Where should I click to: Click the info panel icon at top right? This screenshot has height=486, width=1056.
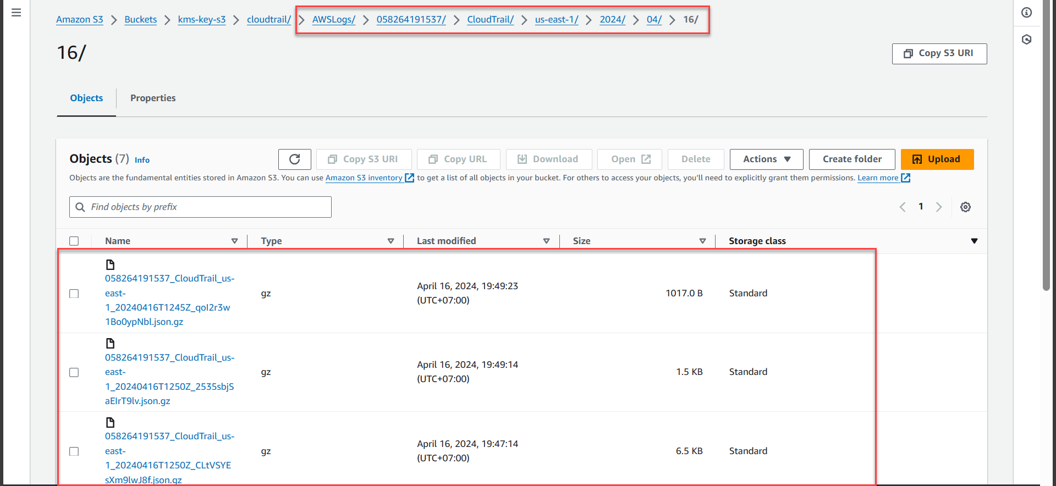pos(1026,13)
